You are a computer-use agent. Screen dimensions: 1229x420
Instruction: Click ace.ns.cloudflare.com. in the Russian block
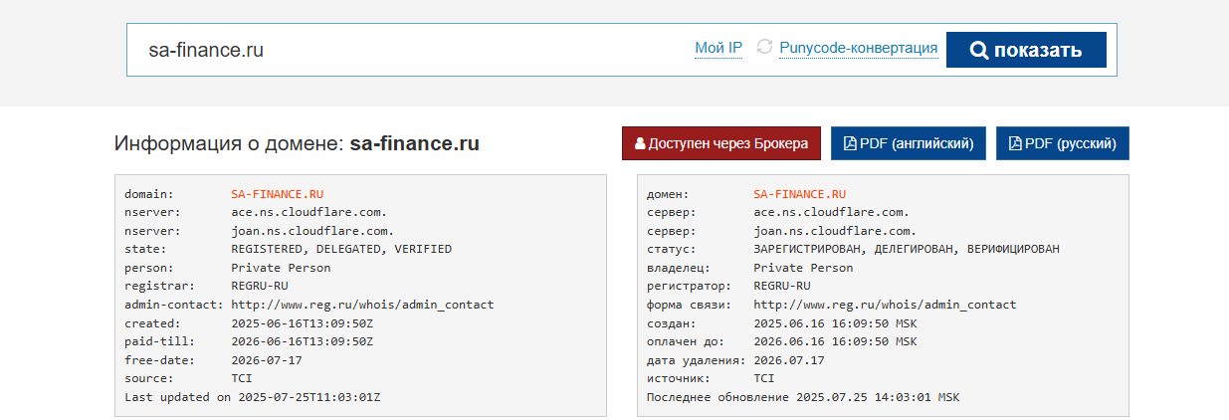(832, 212)
